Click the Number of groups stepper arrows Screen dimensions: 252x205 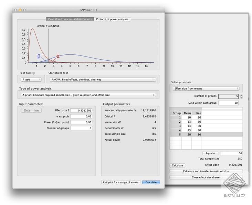[241, 96]
